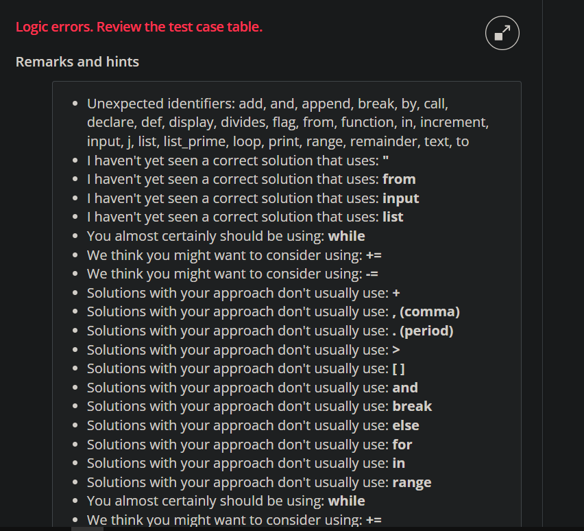The width and height of the screenshot is (584, 531).
Task: Click the hint suggesting the '-=' operator
Action: coord(232,274)
